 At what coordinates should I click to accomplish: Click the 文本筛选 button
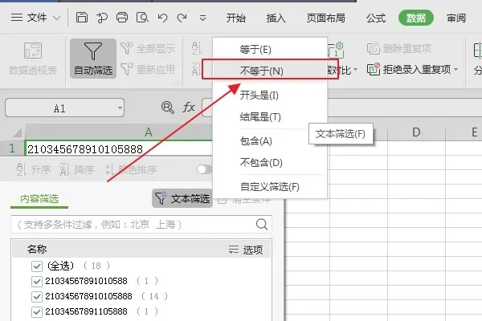[x=182, y=198]
